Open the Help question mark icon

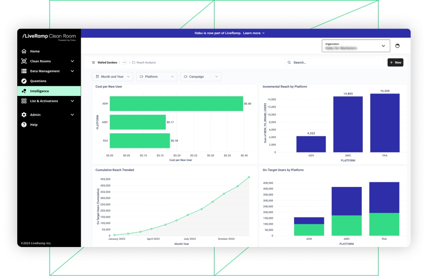click(x=24, y=125)
